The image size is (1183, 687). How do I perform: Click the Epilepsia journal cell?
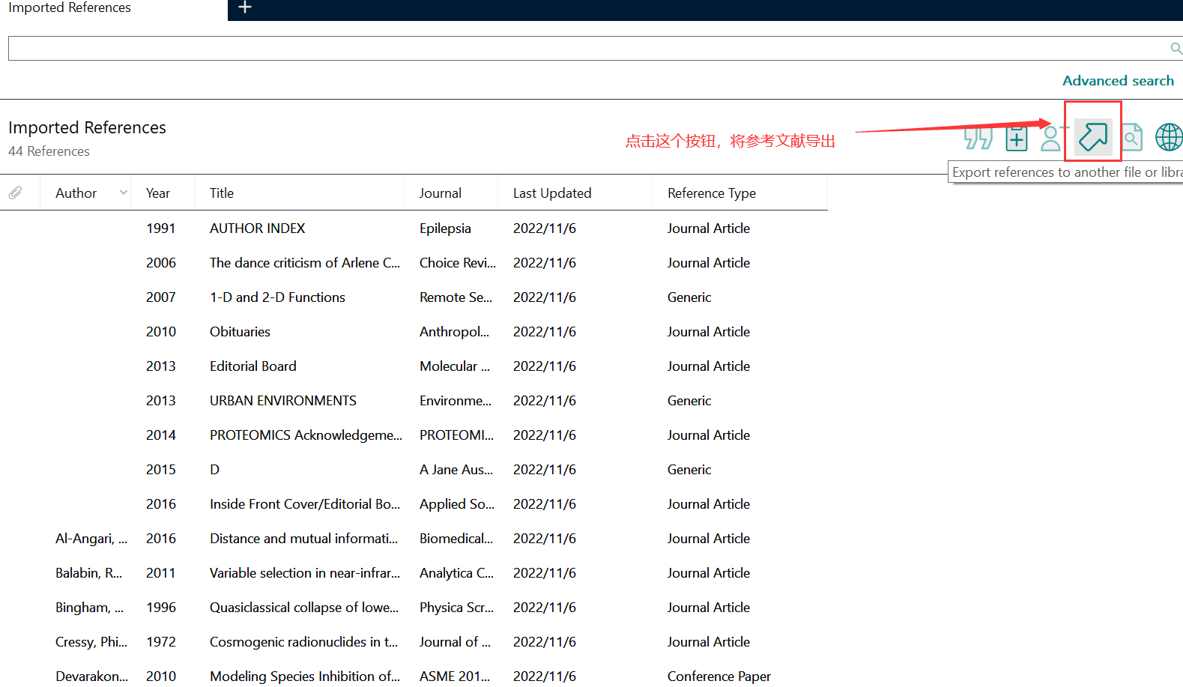pos(445,229)
